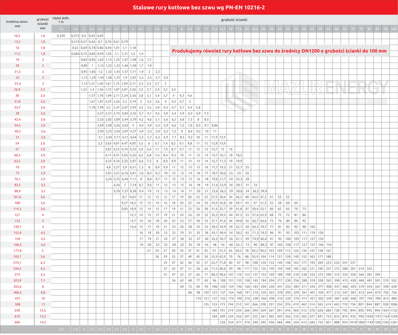Select the top header column labeled 100
Screen dimensions: 398x335
point(393,29)
